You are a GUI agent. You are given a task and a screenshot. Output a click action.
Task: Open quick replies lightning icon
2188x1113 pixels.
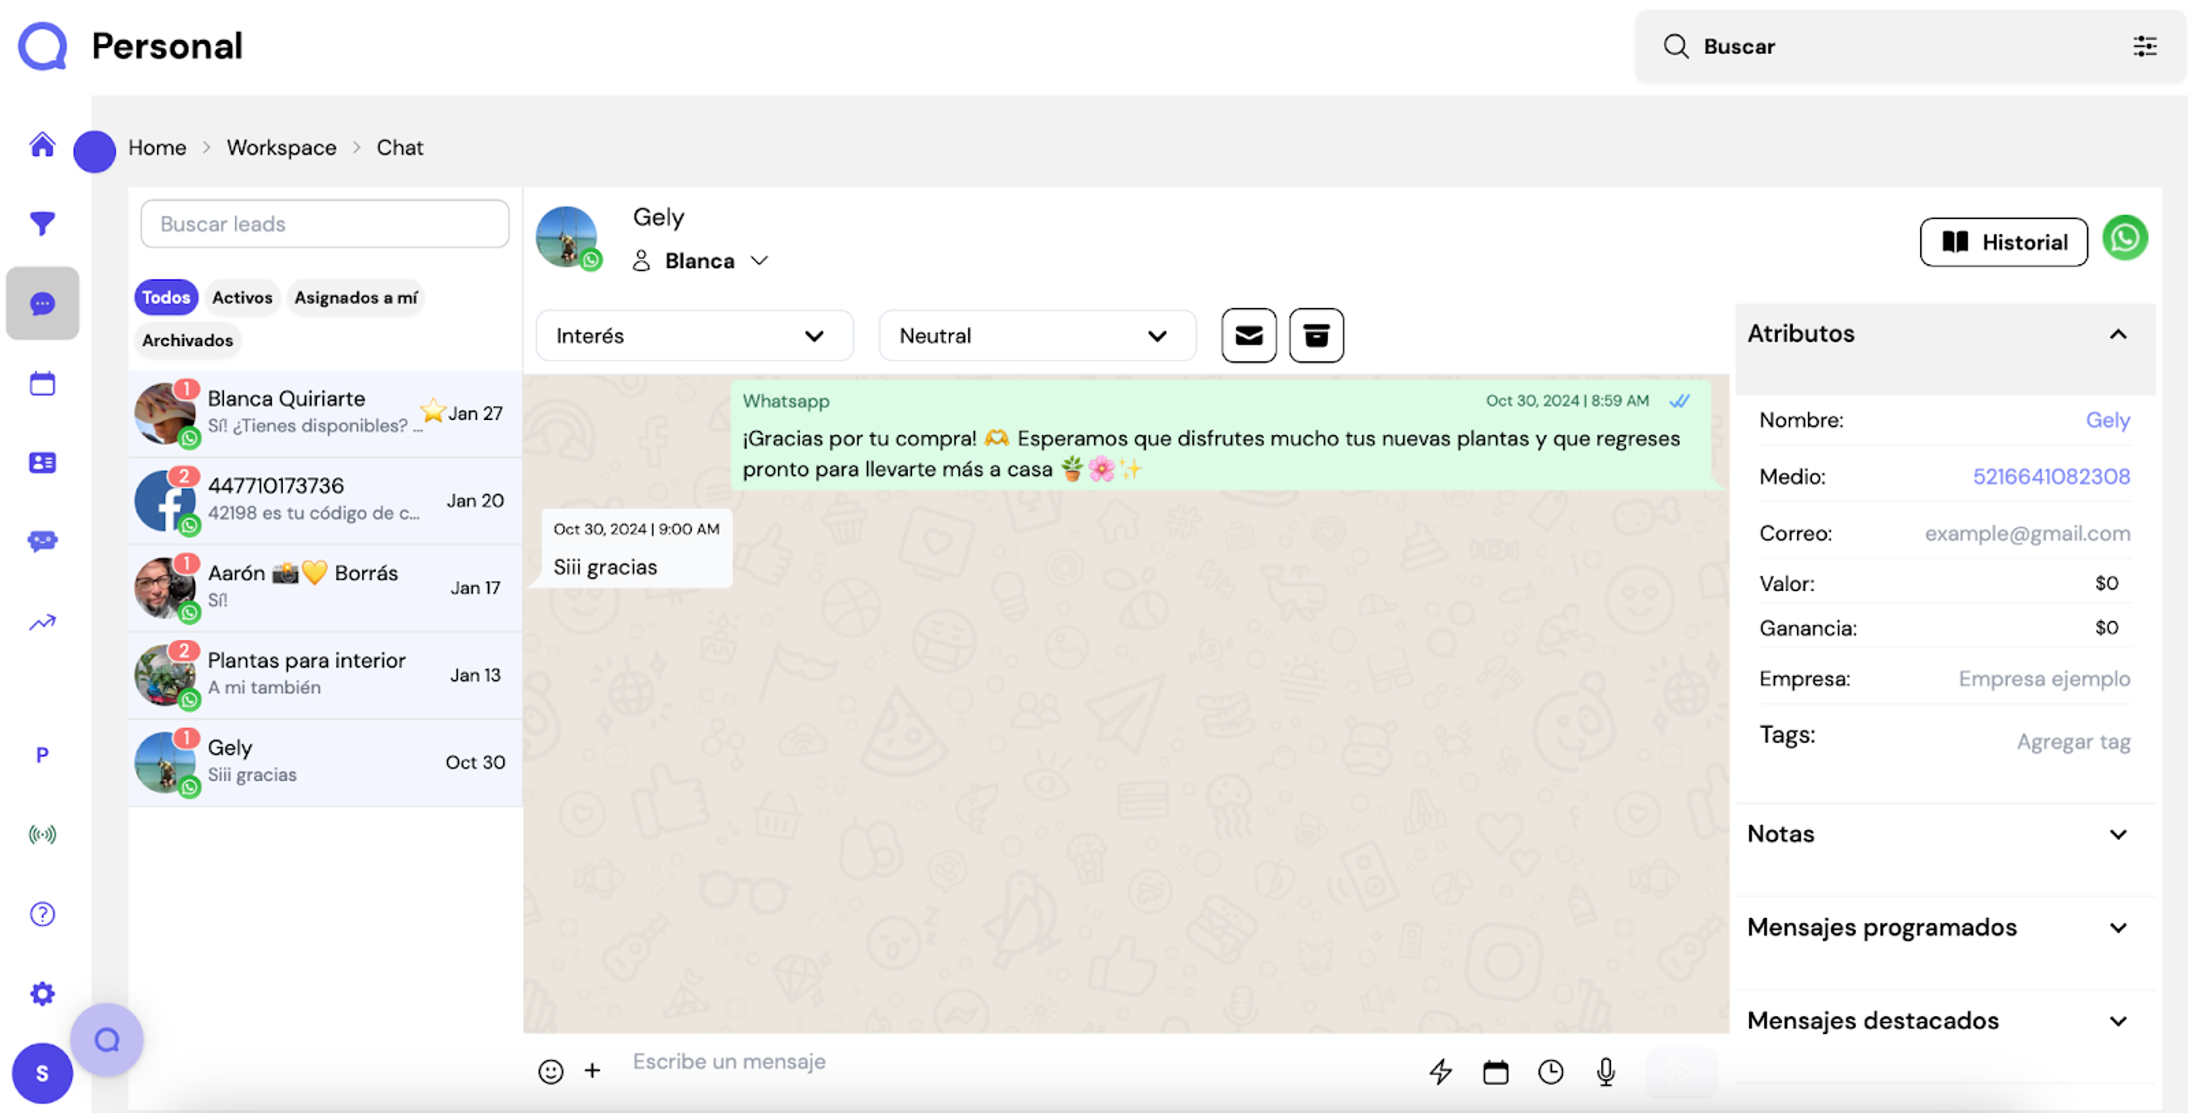click(x=1440, y=1071)
